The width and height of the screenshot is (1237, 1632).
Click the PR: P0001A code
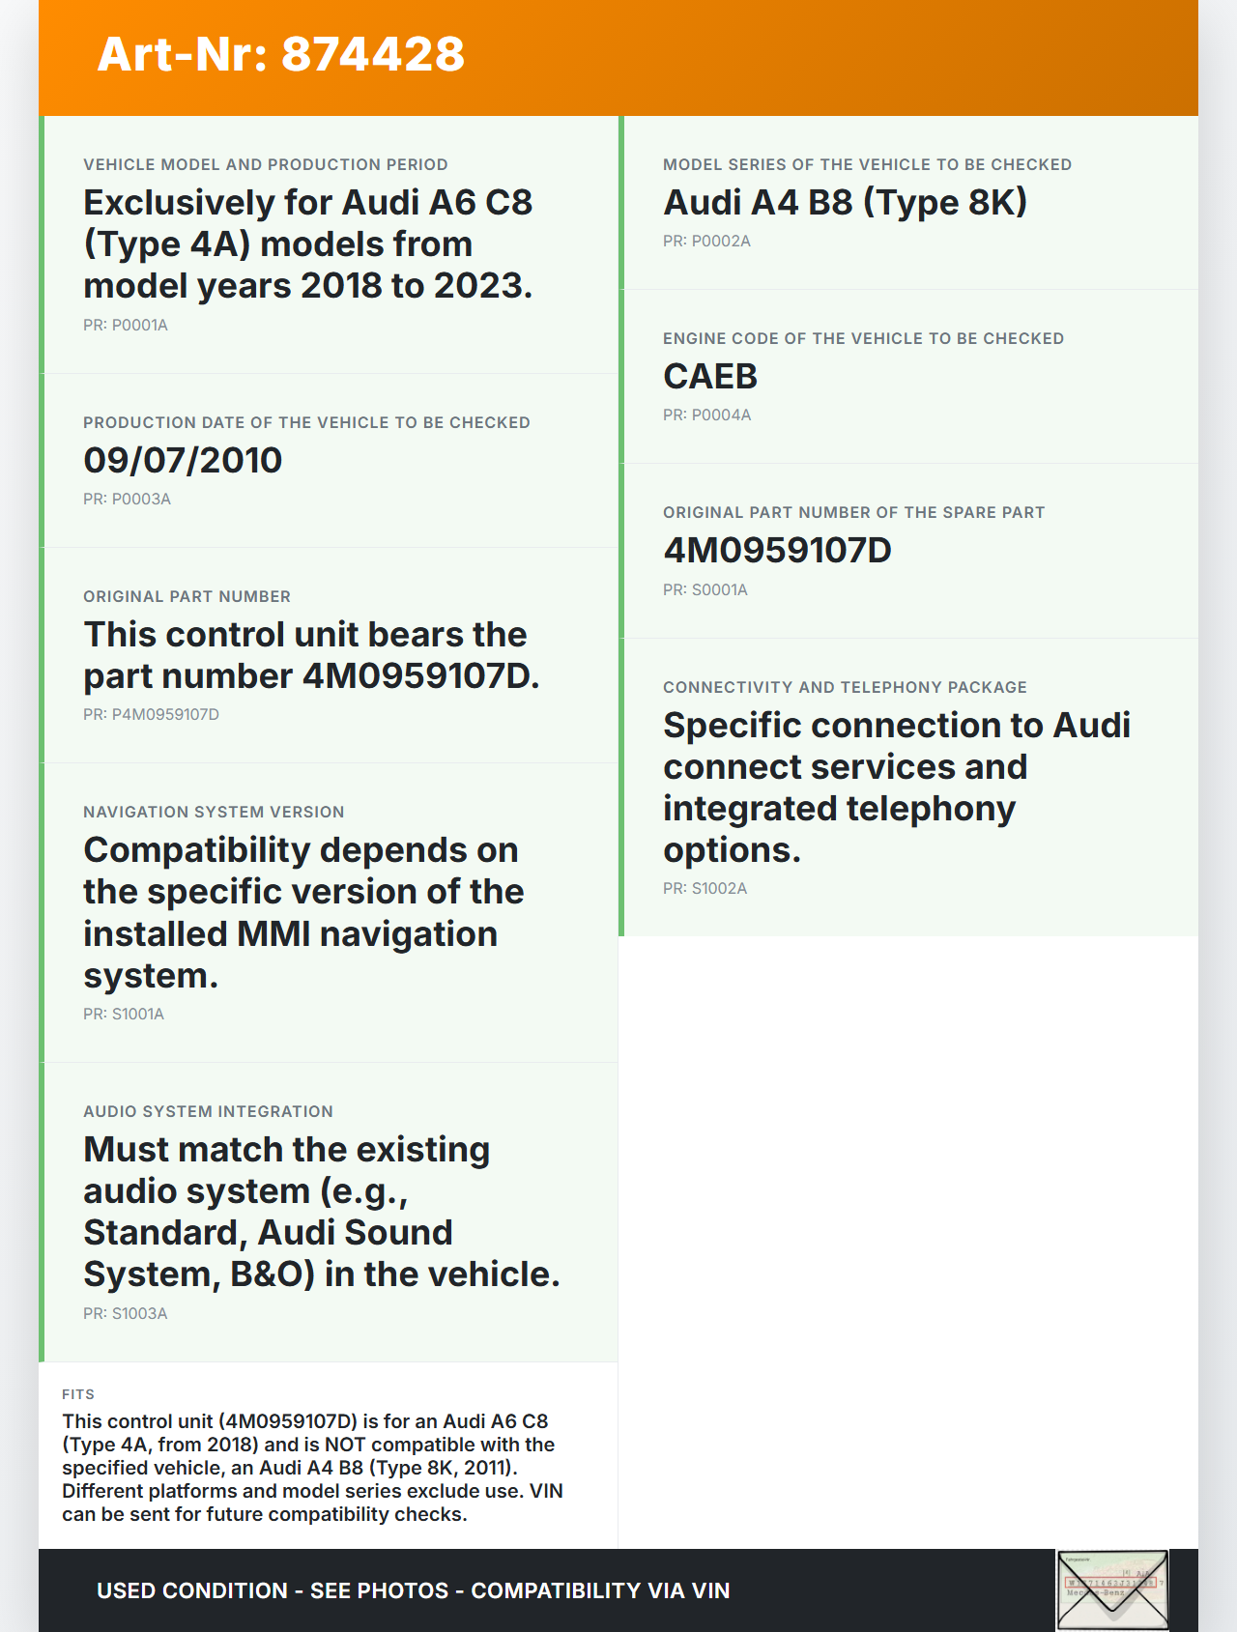126,325
